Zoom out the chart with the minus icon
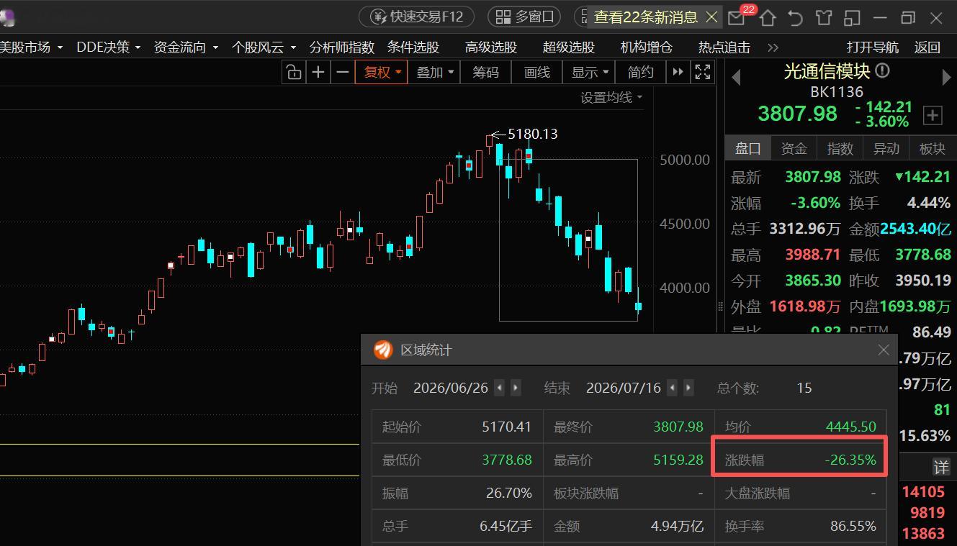The width and height of the screenshot is (957, 546). pos(343,72)
